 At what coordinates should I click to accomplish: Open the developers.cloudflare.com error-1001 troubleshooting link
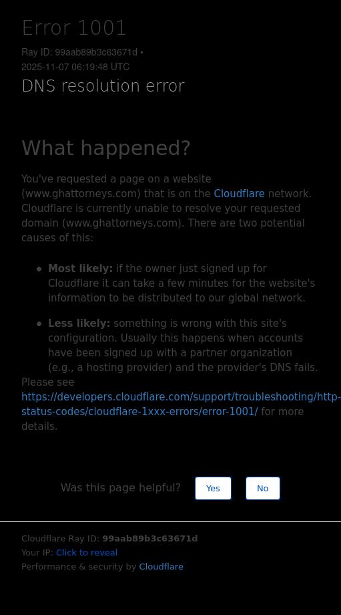coord(181,404)
